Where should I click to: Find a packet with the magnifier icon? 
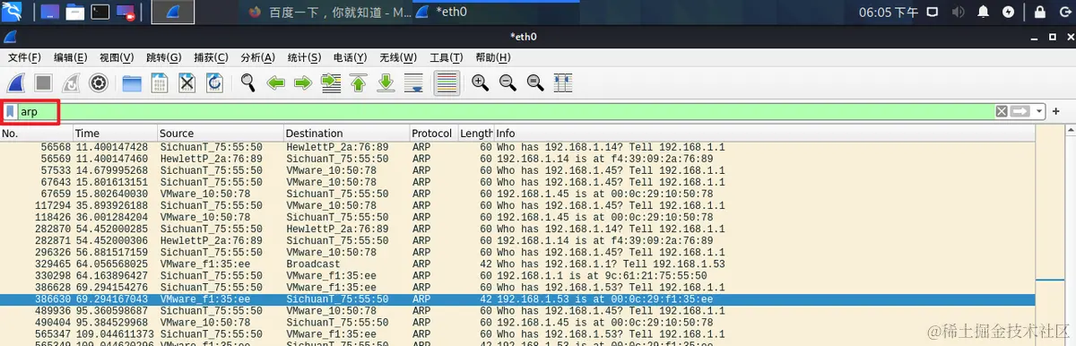click(247, 83)
